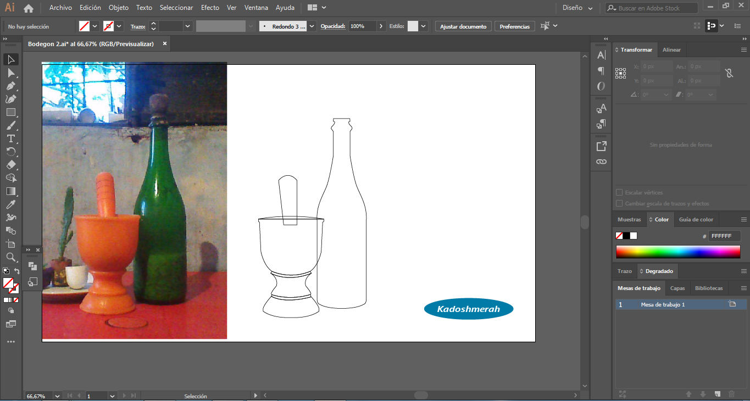Expand the Opacidad value arrow
The image size is (750, 401).
point(382,26)
